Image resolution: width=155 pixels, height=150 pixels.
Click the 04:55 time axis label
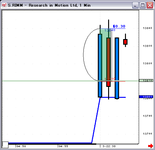pyautogui.click(x=63, y=146)
